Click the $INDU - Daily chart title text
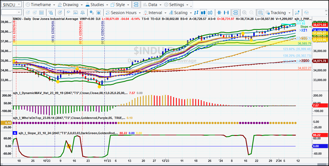The height and width of the screenshot is (166, 329). pos(45,19)
